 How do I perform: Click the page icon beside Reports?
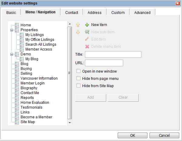[x=17, y=98]
